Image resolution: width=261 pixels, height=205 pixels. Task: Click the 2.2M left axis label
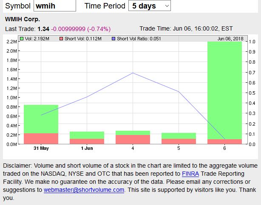(x=11, y=42)
